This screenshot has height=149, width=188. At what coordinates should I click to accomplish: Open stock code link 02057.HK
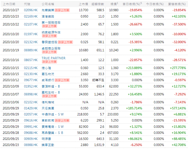click(31, 115)
